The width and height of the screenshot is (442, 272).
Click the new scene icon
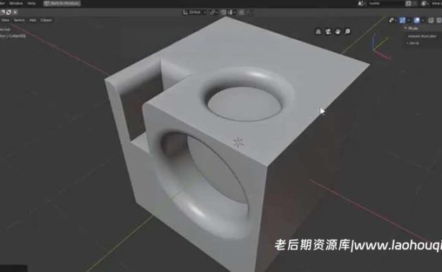[408, 4]
